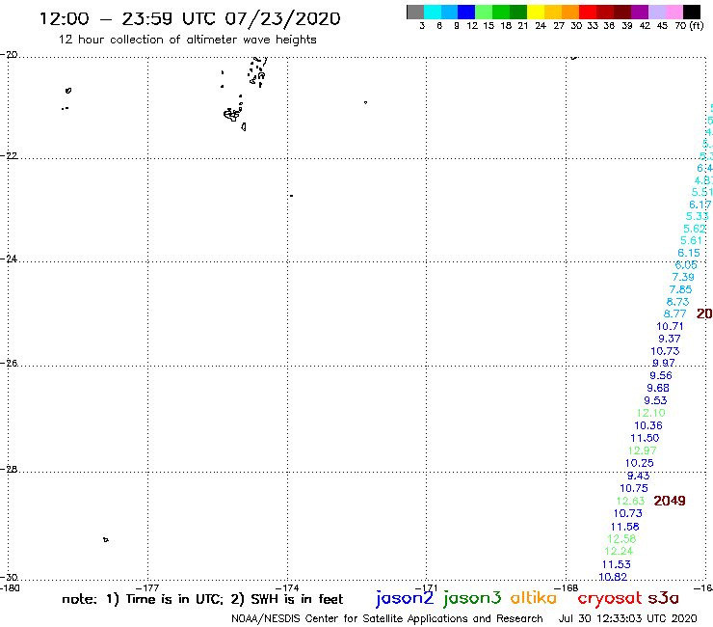Click the green 12.10 wave height
Screen dimensions: 713x627
click(650, 413)
